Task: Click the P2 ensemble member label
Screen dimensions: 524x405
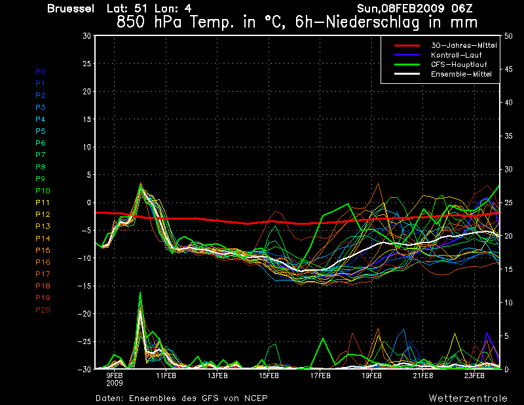Action: [41, 95]
